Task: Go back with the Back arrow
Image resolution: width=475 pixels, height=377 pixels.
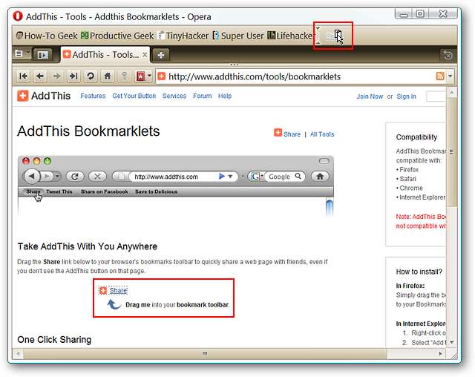Action: pyautogui.click(x=40, y=76)
